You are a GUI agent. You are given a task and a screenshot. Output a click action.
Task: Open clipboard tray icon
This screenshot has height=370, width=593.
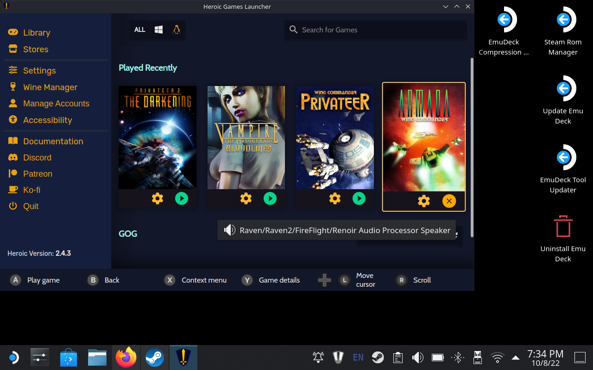click(x=397, y=357)
